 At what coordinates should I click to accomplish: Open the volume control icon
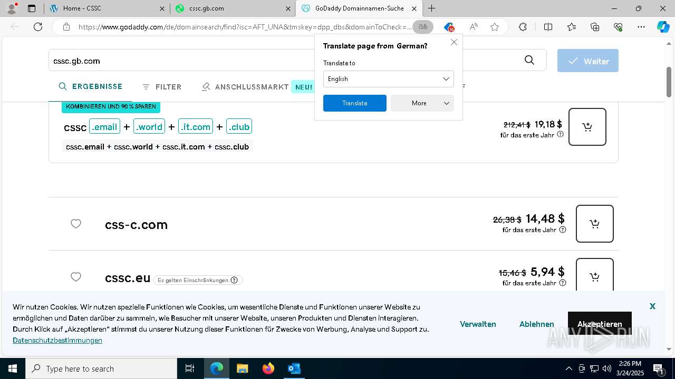pos(607,368)
